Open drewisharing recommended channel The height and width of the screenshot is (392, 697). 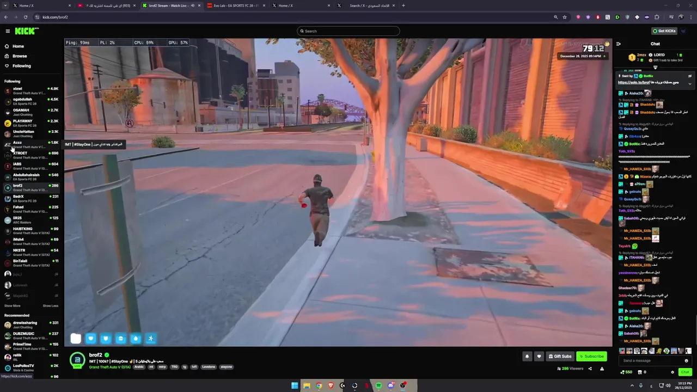click(x=30, y=325)
